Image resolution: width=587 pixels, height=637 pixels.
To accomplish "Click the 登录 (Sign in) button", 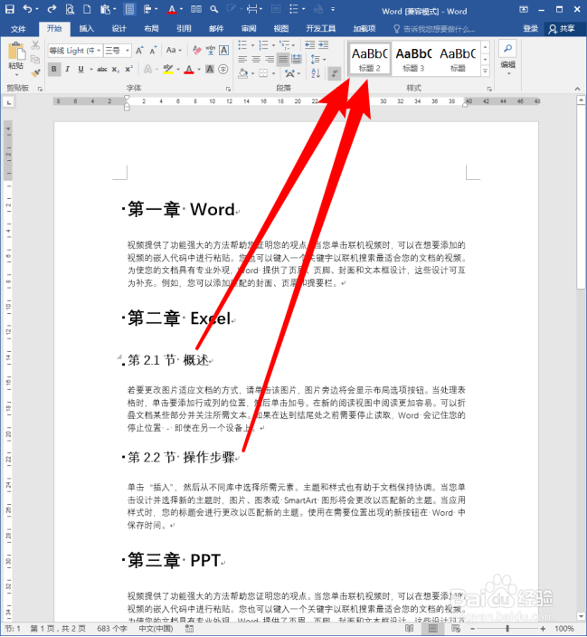I will tap(531, 28).
